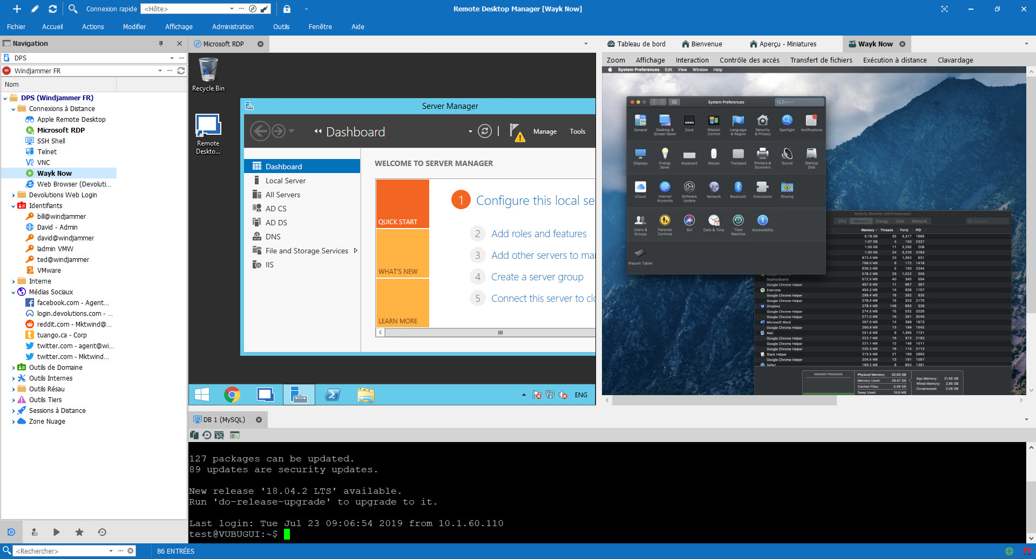Image resolution: width=1036 pixels, height=559 pixels.
Task: Switch to Aperçu - Miniatures tab
Action: [783, 44]
